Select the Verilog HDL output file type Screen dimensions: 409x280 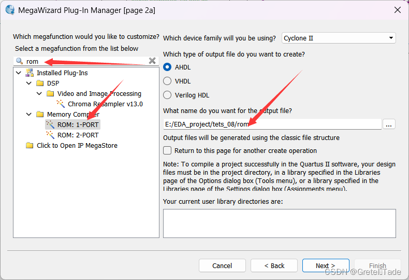pos(167,95)
